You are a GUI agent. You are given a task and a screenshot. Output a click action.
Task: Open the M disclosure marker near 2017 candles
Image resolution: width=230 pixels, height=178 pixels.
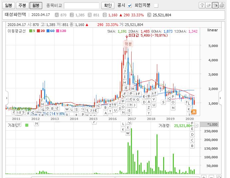(x=133, y=89)
